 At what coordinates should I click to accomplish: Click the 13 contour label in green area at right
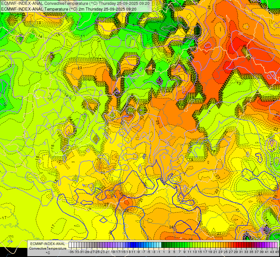[x=239, y=83]
